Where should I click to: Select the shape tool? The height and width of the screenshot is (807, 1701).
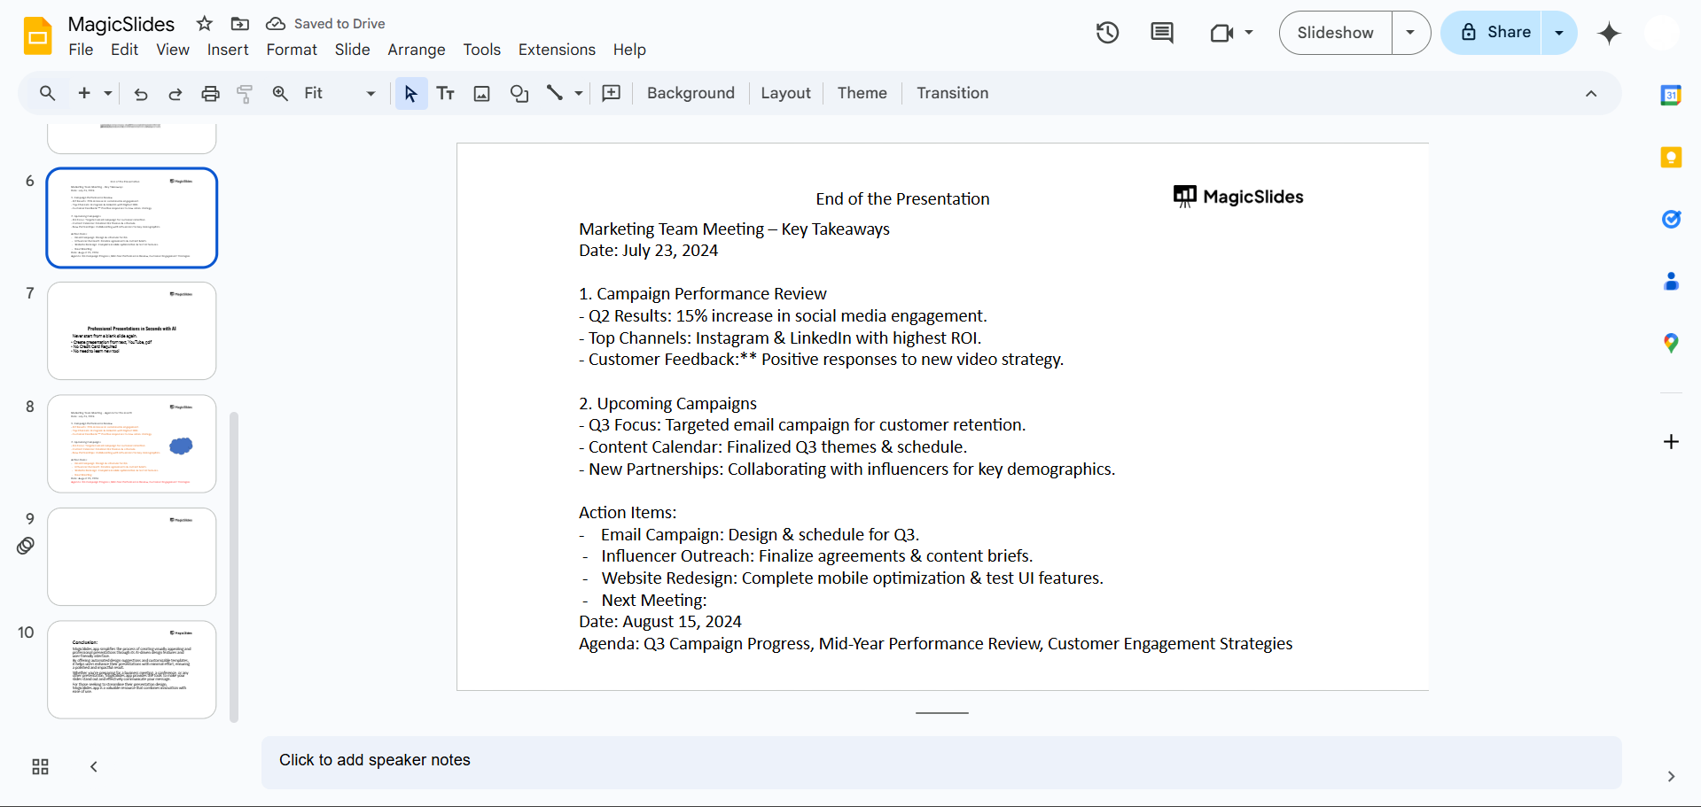pyautogui.click(x=519, y=94)
